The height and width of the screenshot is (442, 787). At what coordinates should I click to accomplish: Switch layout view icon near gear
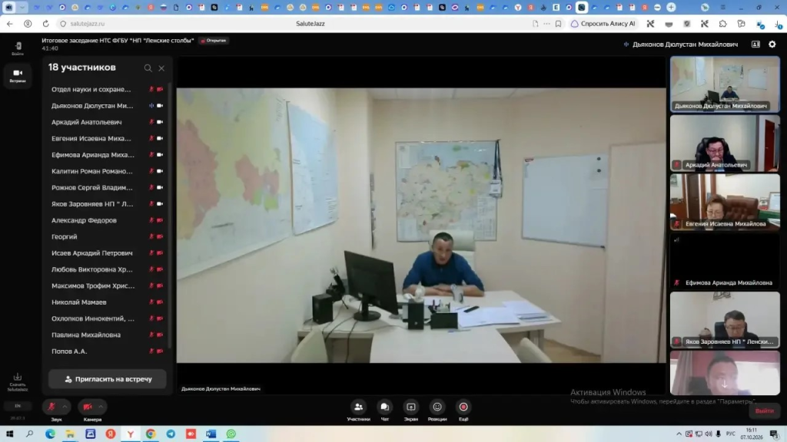point(755,44)
